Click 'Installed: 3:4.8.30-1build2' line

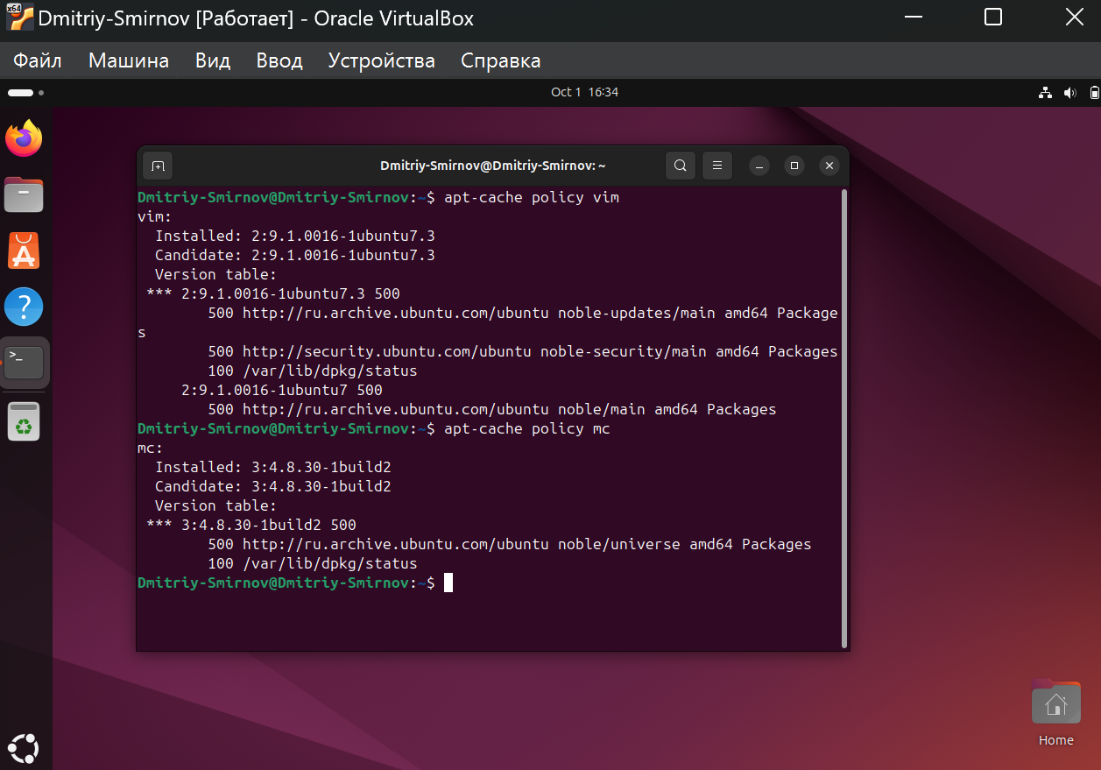point(273,467)
